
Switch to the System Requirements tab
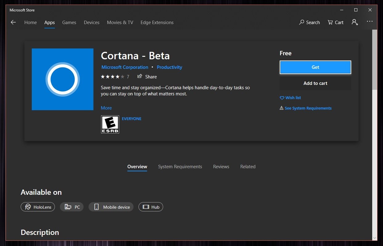[x=180, y=167]
